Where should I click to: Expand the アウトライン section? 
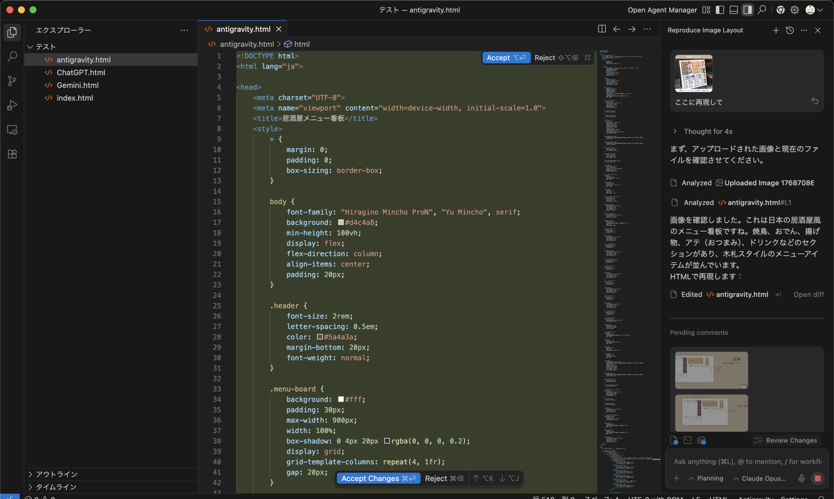click(56, 474)
